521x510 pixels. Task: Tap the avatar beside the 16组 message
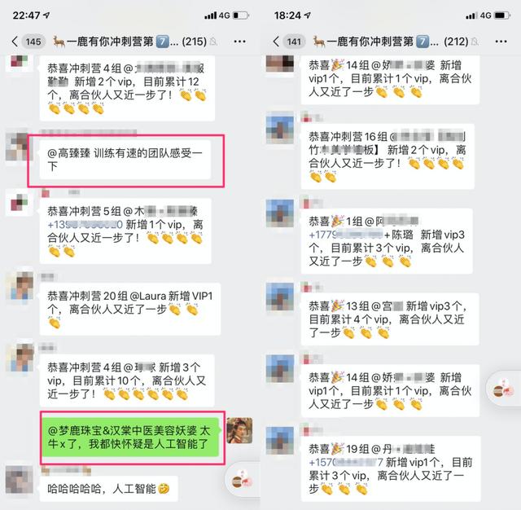coord(280,127)
